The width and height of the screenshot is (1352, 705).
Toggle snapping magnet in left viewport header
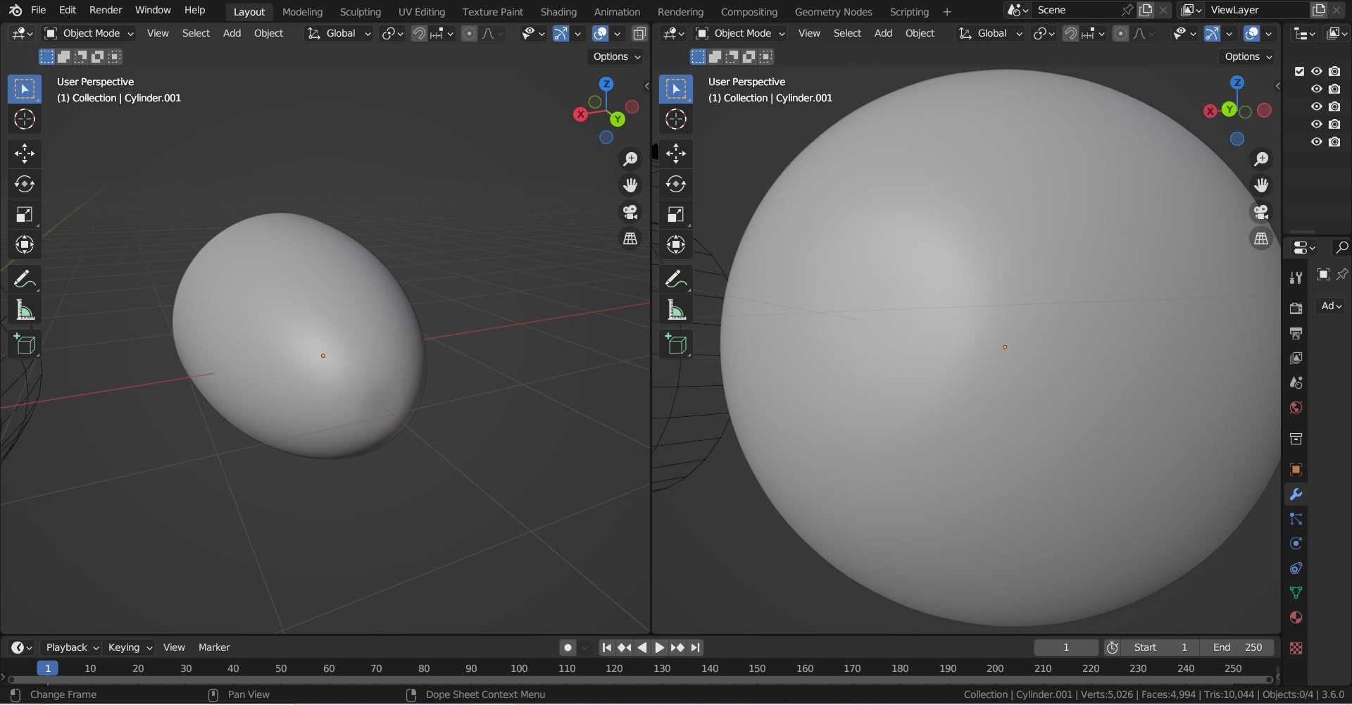point(419,33)
